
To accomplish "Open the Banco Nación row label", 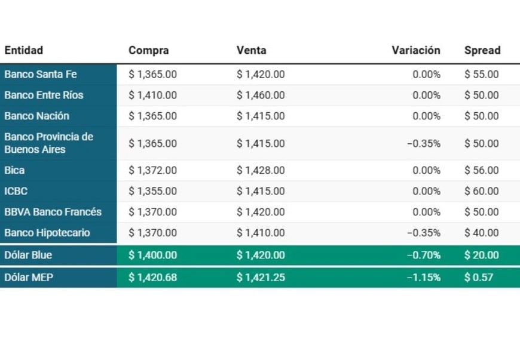I will (x=37, y=116).
